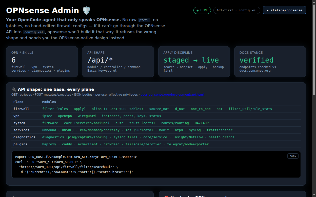
Task: Click 'source_nat' in firewall modules
Action: tap(159, 109)
